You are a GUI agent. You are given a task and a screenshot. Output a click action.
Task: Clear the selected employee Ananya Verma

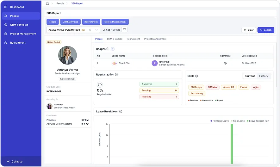tap(90, 30)
